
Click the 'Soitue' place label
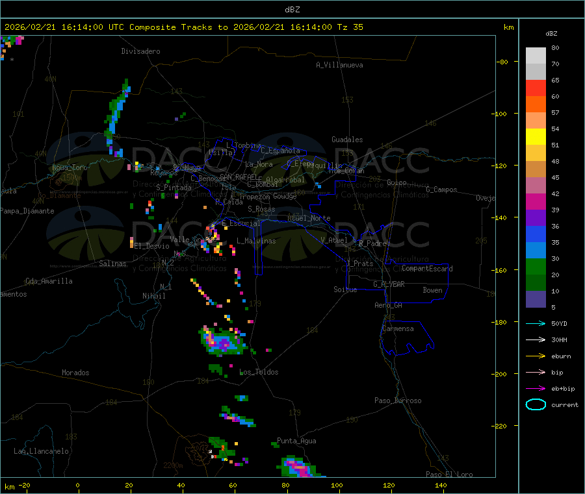[x=345, y=290]
